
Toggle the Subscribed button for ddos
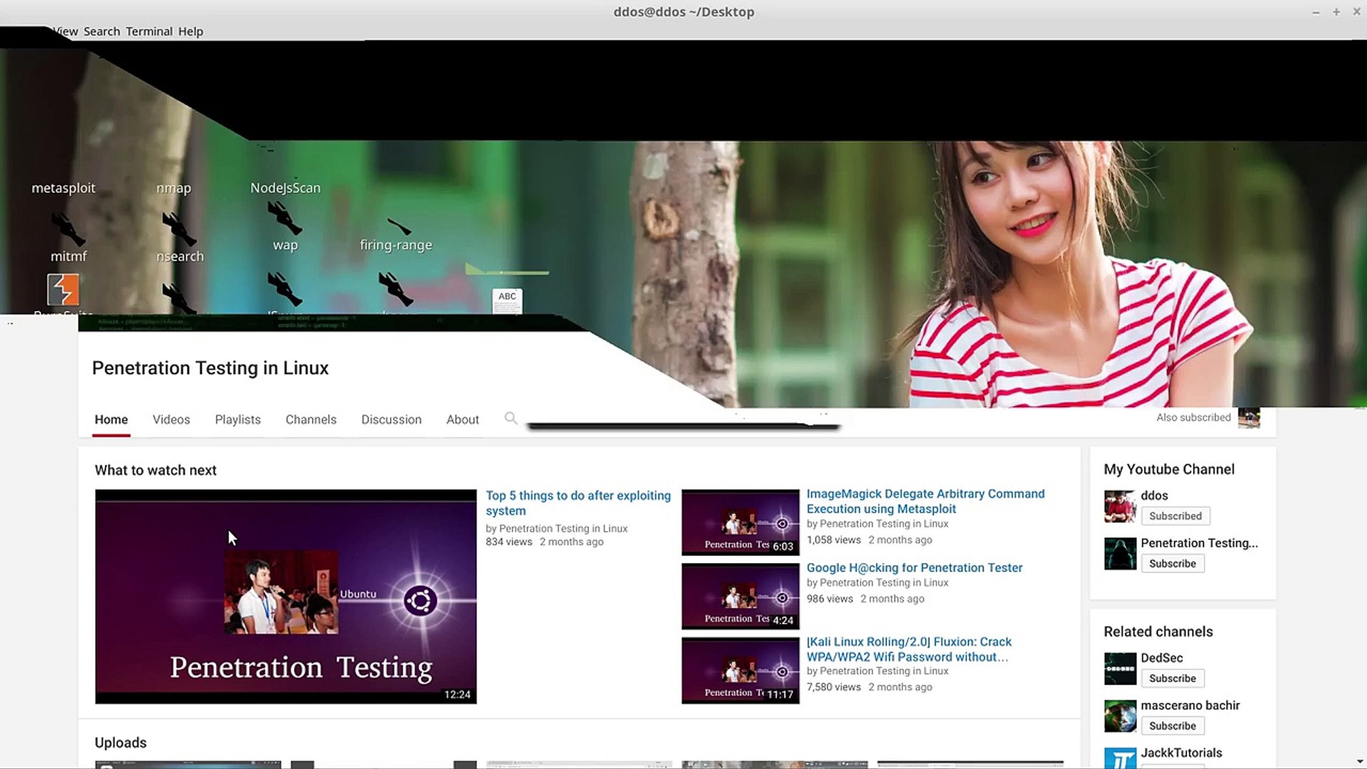[x=1175, y=516]
